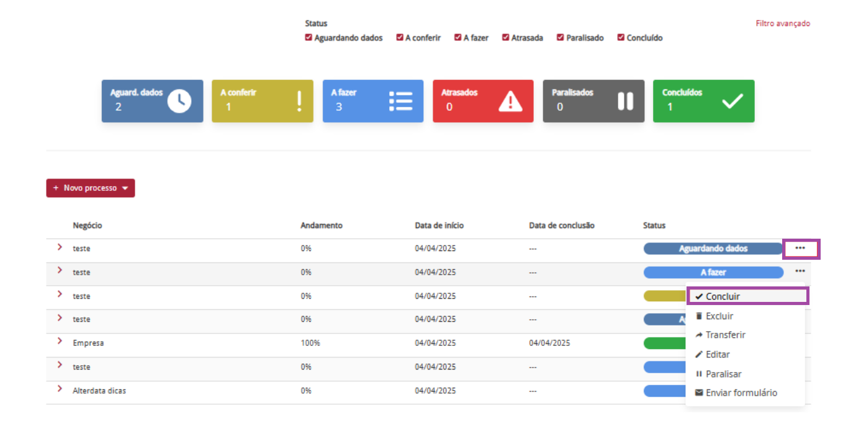Toggle the Atrasada status filter checkbox

click(x=506, y=38)
